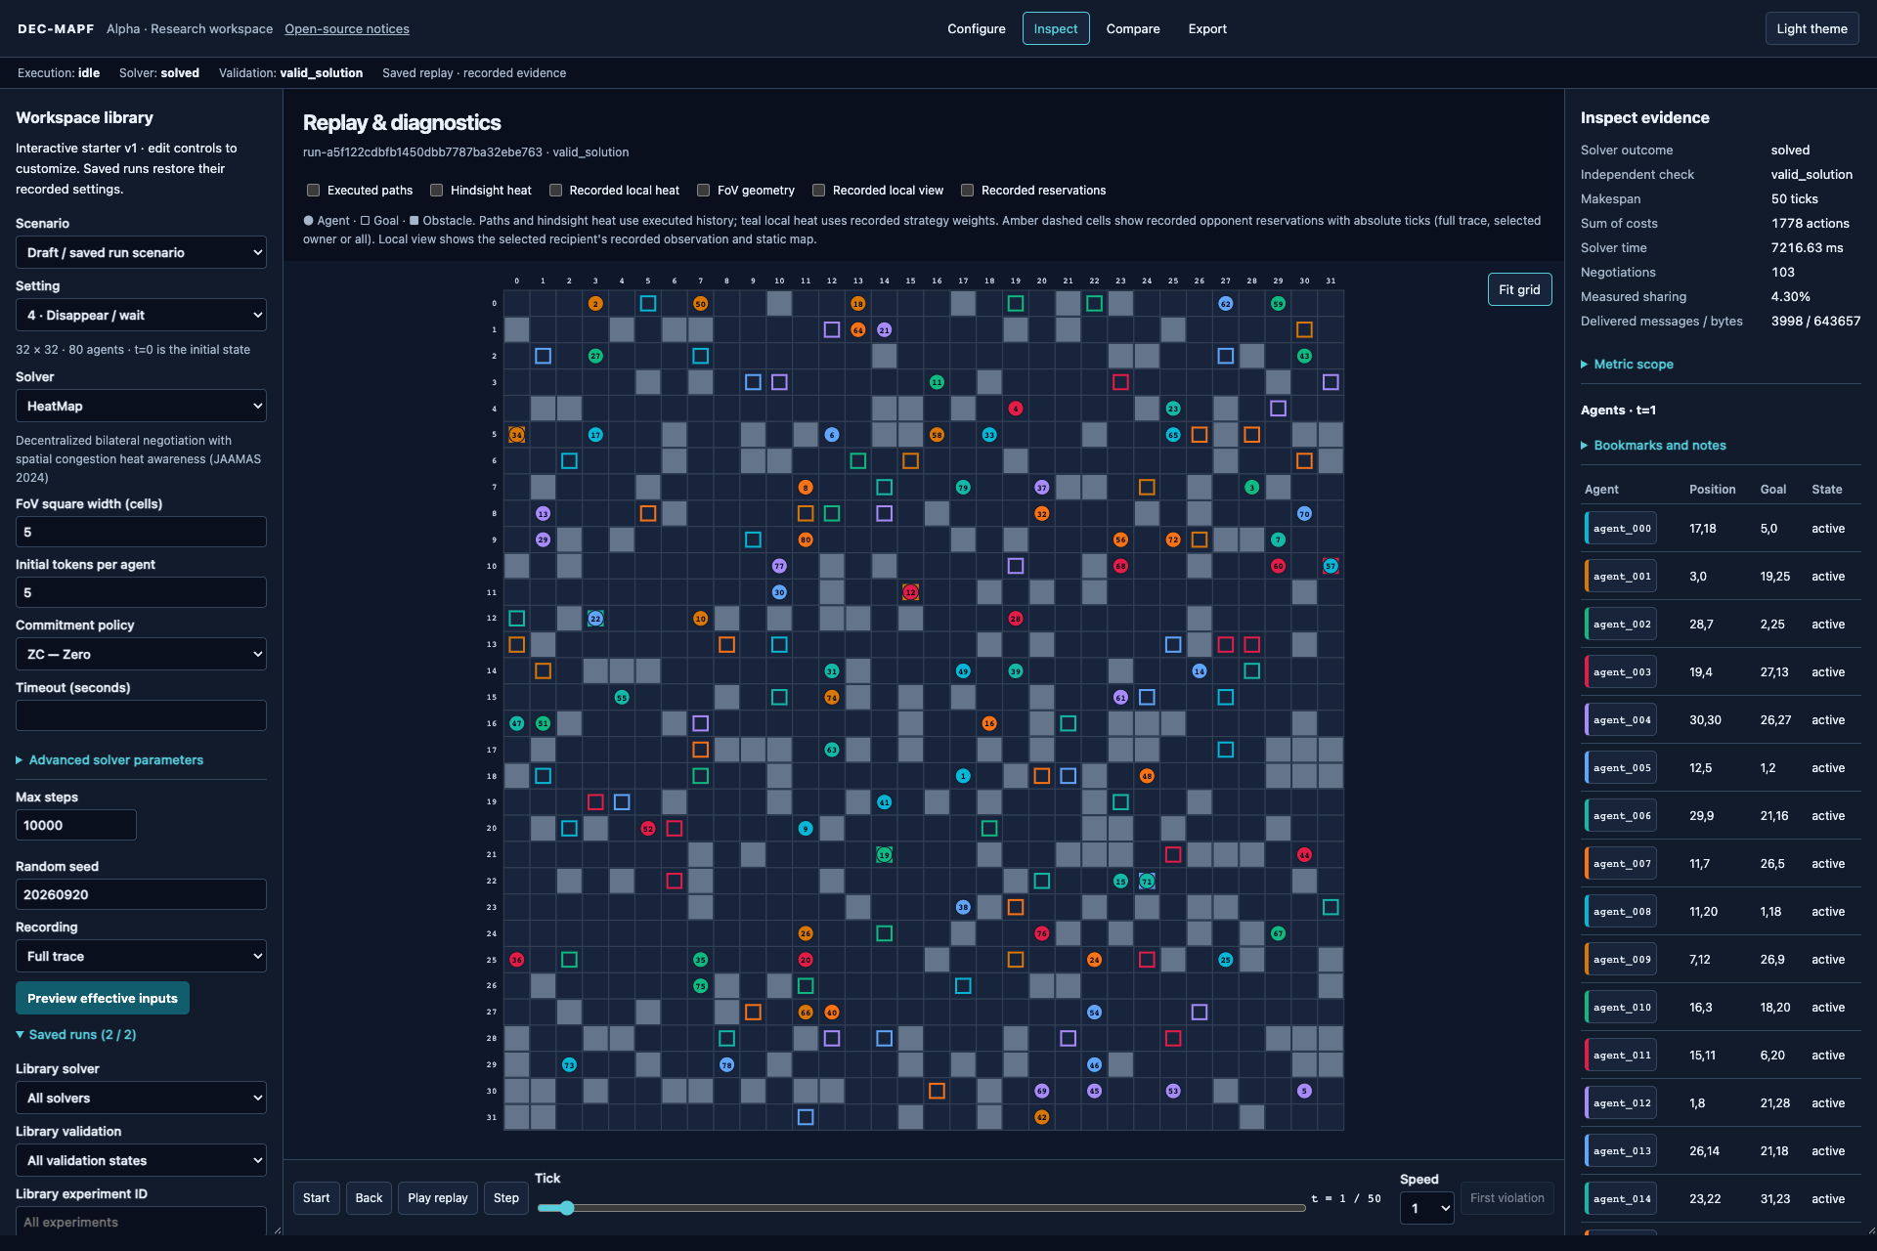1877x1251 pixels.
Task: Select agent marker 61 on the grid
Action: [x=1120, y=697]
